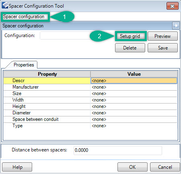Switch to the Properties tab

click(24, 65)
